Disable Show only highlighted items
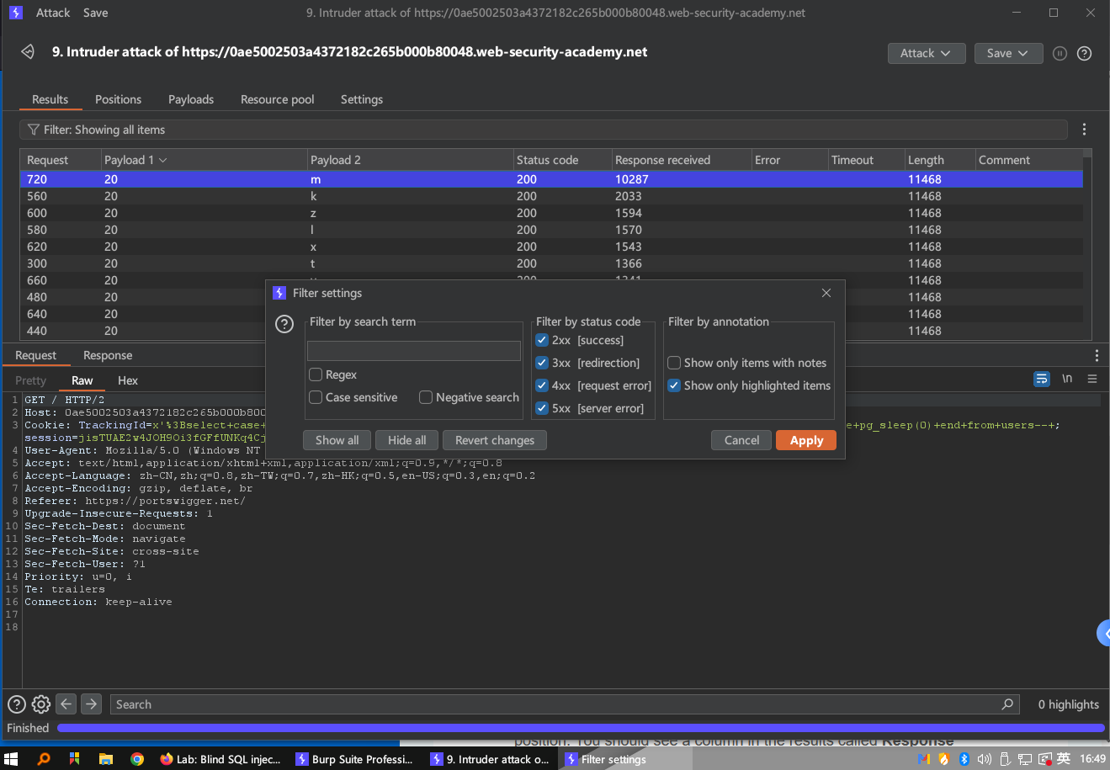Image resolution: width=1110 pixels, height=770 pixels. tap(674, 385)
